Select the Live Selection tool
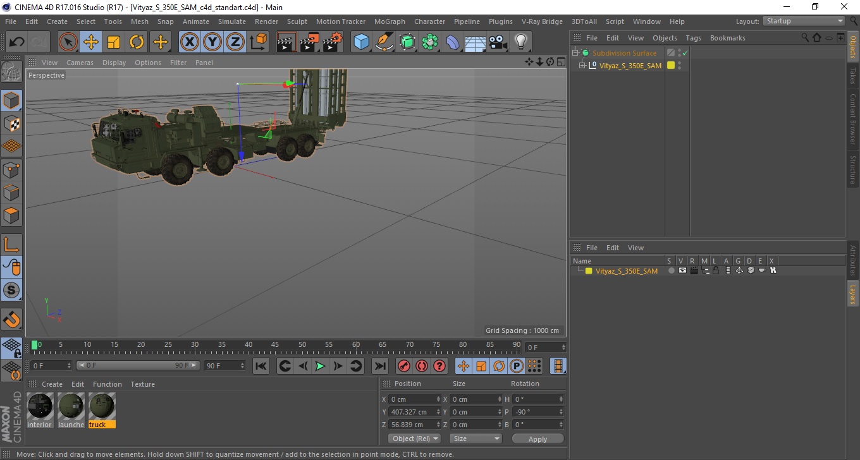The height and width of the screenshot is (460, 860). click(x=68, y=42)
